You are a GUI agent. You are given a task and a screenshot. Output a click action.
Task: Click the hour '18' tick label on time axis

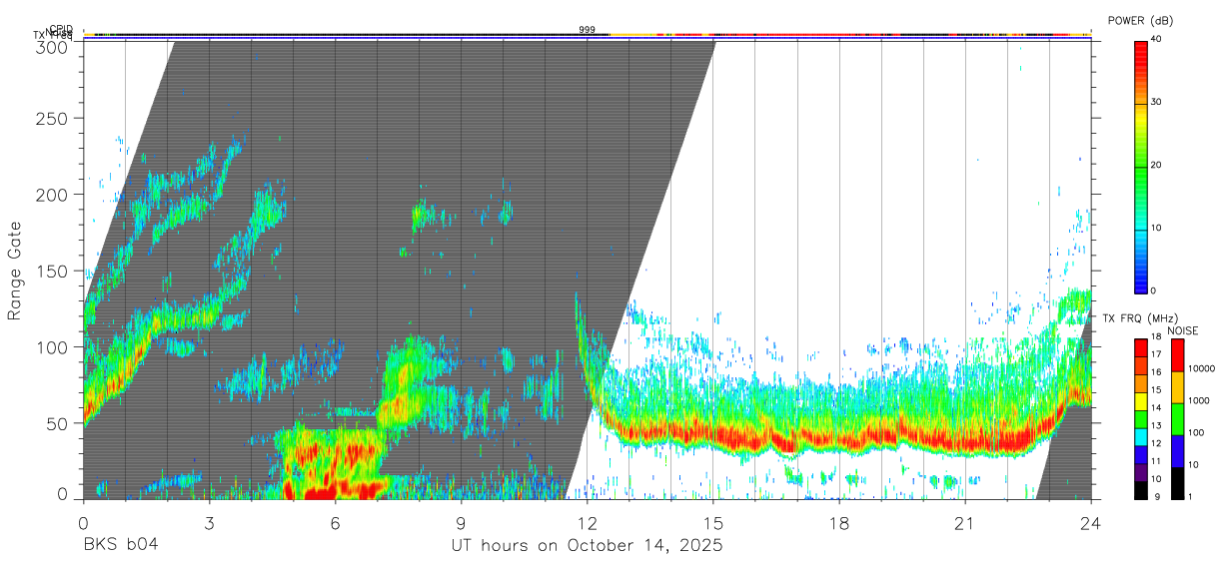839,523
